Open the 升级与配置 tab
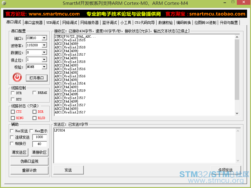Screen dimensions: 251x188 tap(229, 23)
